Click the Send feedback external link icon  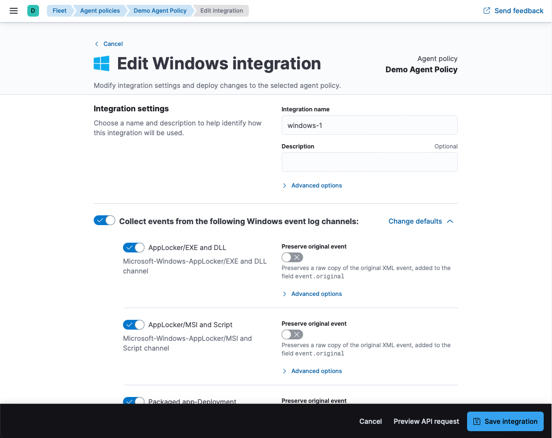(x=487, y=11)
